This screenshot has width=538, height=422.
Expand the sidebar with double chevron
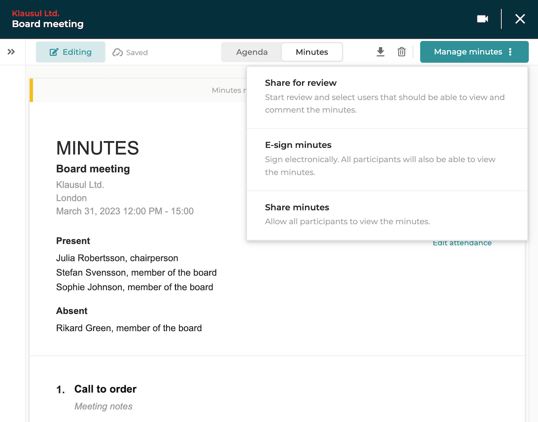tap(11, 52)
